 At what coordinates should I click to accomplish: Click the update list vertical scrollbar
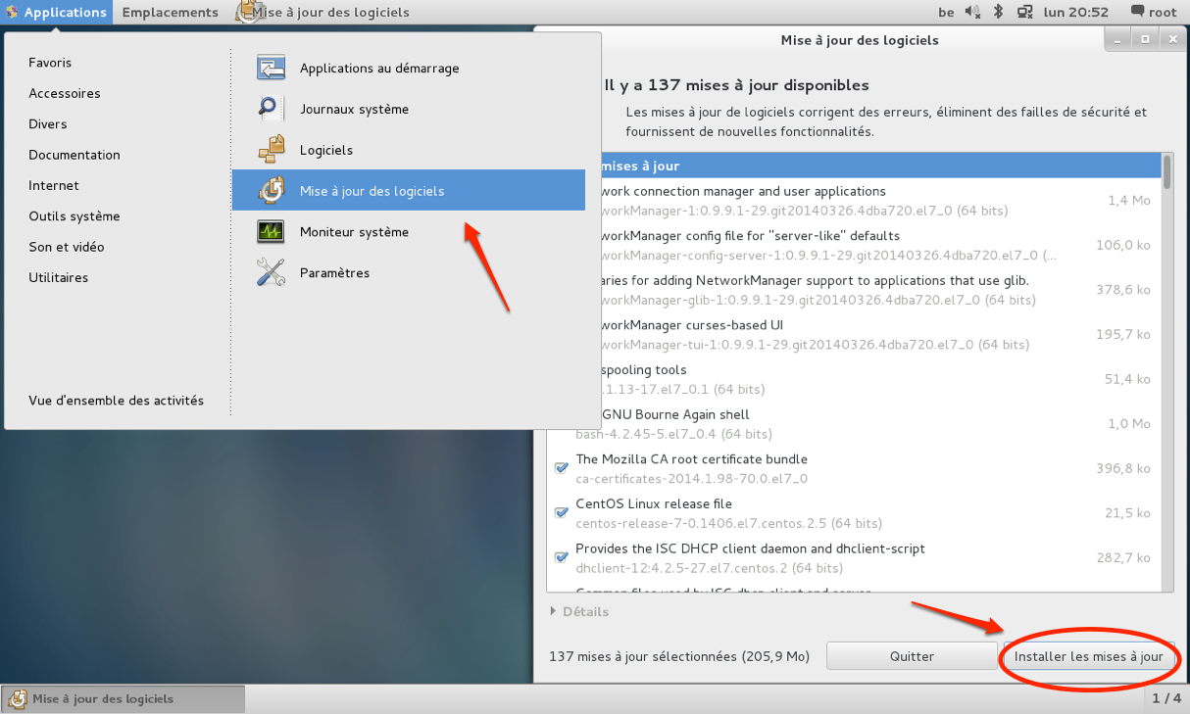1166,372
